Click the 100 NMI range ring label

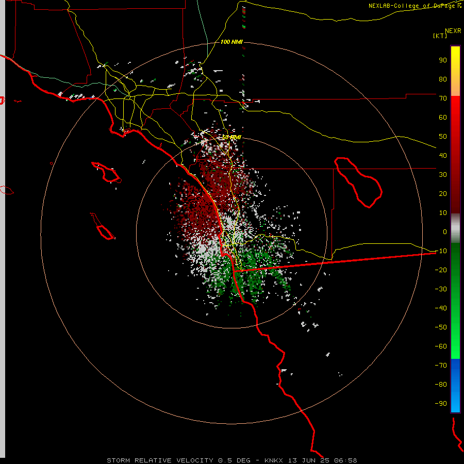(231, 42)
